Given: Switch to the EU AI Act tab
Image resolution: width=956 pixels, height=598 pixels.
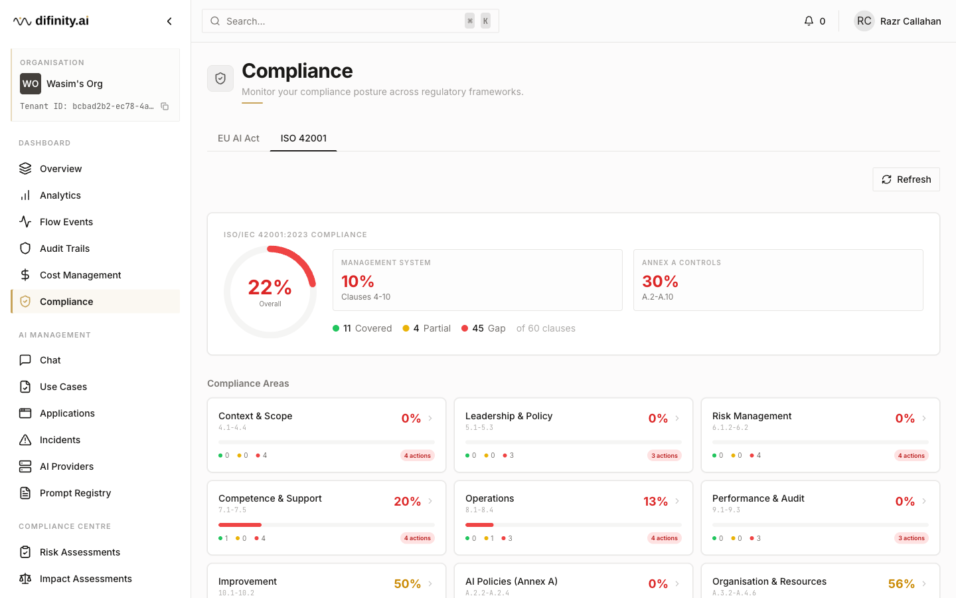Looking at the screenshot, I should [238, 138].
